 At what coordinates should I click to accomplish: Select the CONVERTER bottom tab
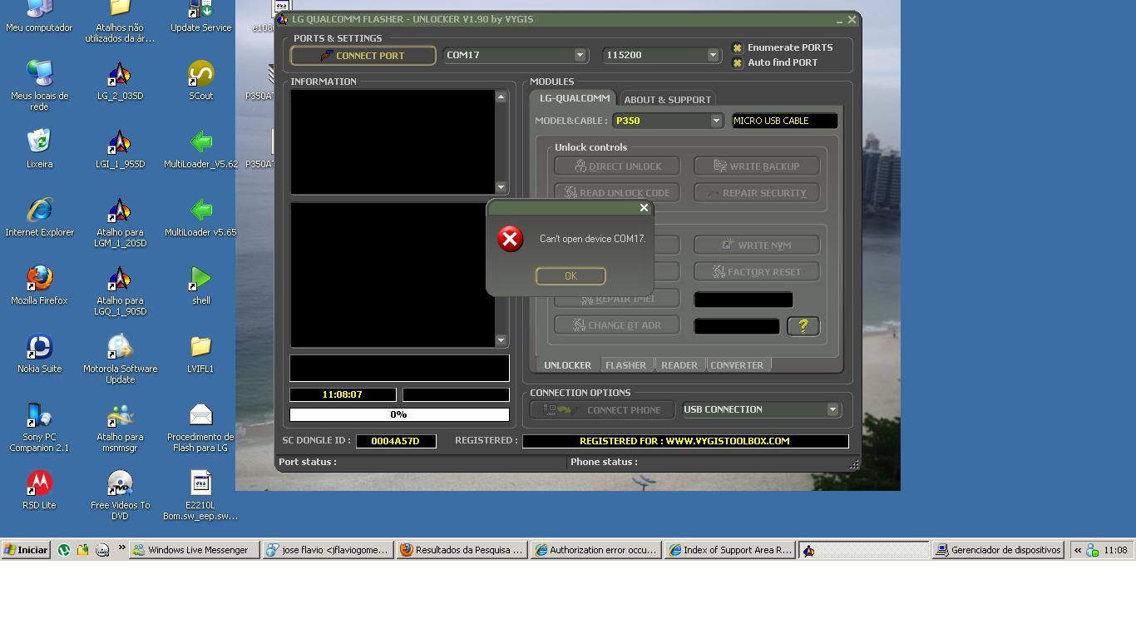tap(737, 365)
